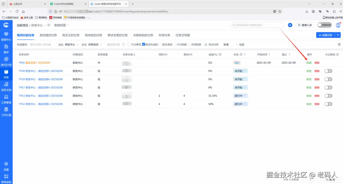Screen dimensions: 343x184
Task: Open 管理中心 in the left sidebar
Action: click(6, 36)
